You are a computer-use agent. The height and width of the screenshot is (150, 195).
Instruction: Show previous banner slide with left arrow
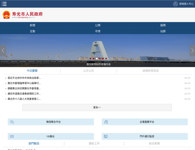[3, 50]
